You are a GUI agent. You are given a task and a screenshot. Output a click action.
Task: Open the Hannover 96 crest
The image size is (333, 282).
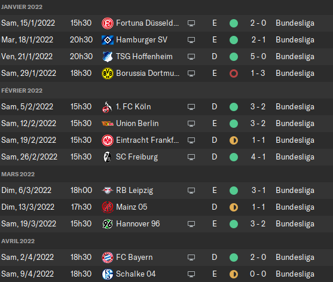108,224
